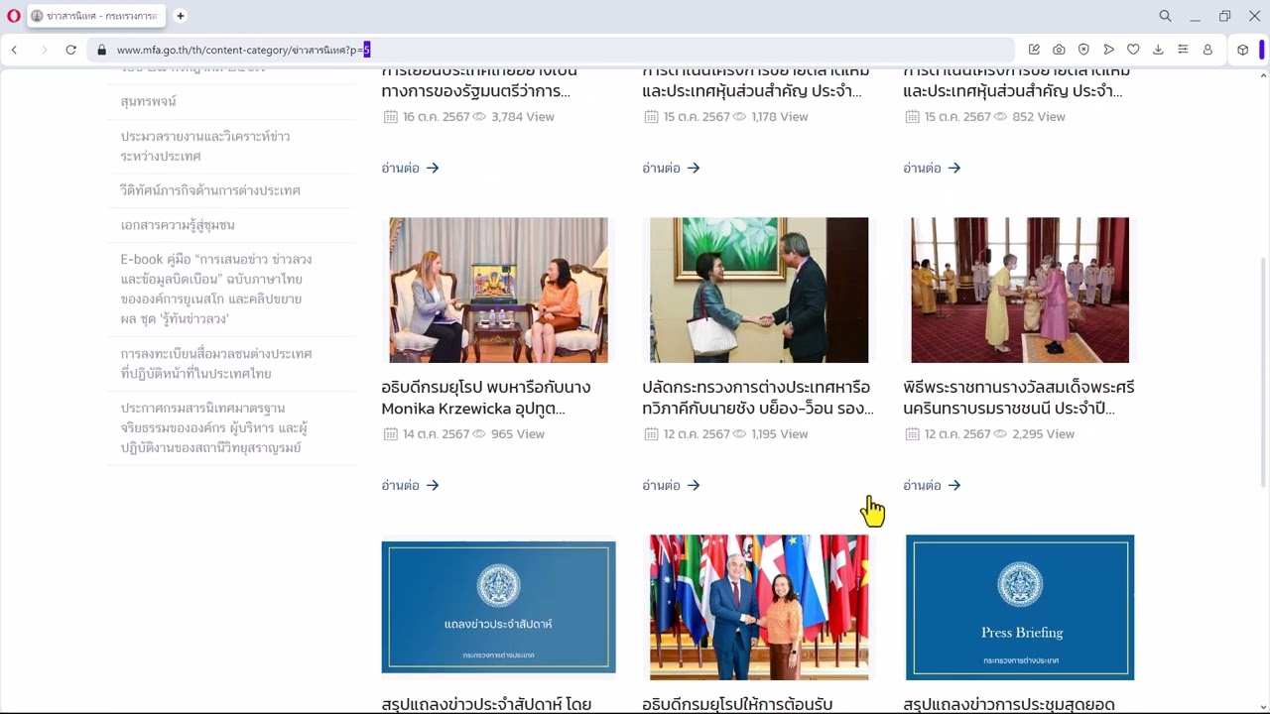Image resolution: width=1270 pixels, height=714 pixels.
Task: Click the address bar URL field
Action: coord(551,50)
